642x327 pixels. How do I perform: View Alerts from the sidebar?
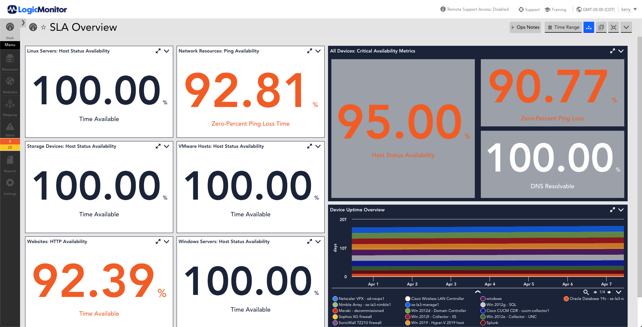(10, 128)
